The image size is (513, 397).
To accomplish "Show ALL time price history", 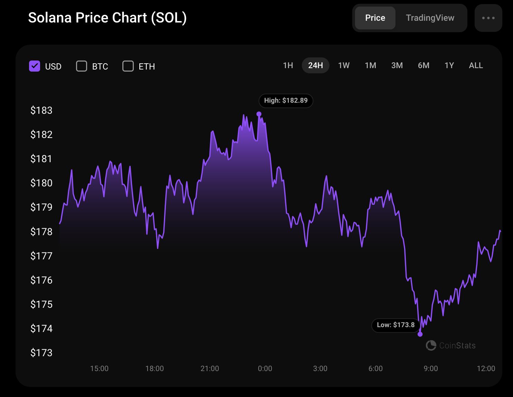I will click(476, 65).
